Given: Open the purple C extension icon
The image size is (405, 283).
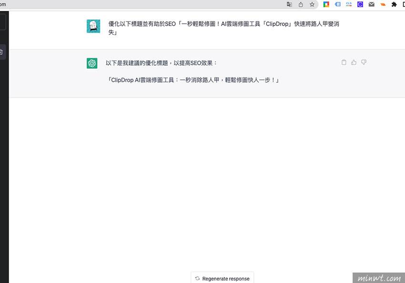Looking at the screenshot, I should 360,4.
